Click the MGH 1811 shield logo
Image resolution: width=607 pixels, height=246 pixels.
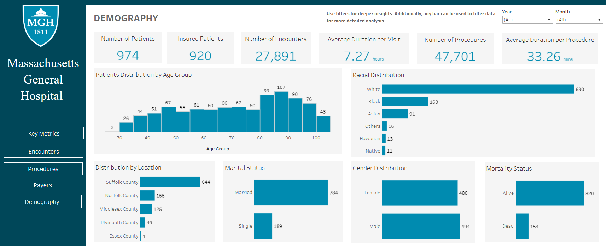click(x=41, y=25)
